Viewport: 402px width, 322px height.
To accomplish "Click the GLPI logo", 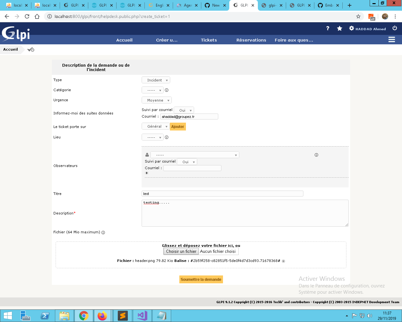I will click(16, 34).
